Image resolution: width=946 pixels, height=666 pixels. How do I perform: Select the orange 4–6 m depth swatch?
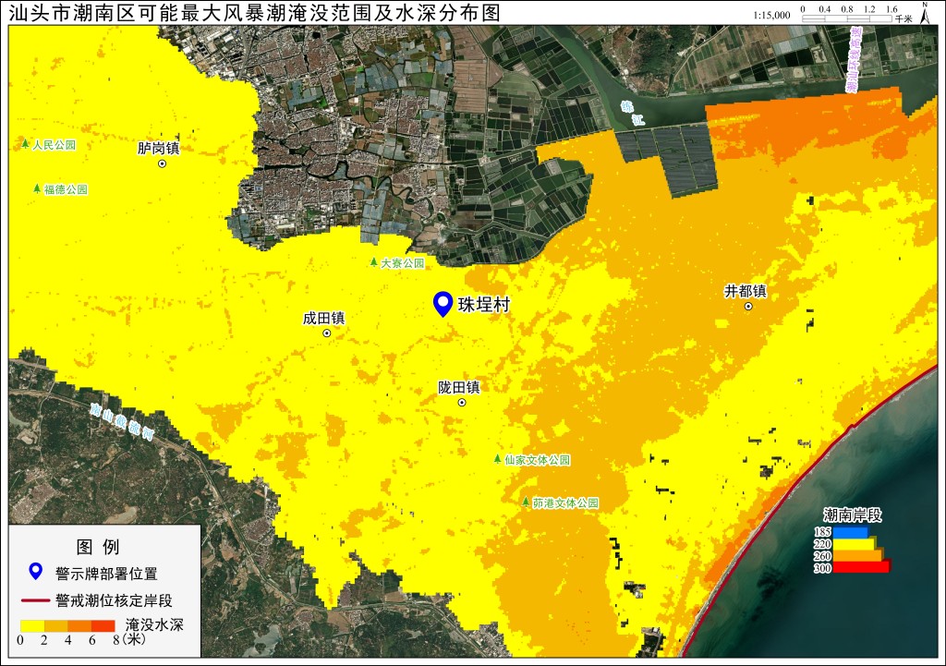click(79, 625)
